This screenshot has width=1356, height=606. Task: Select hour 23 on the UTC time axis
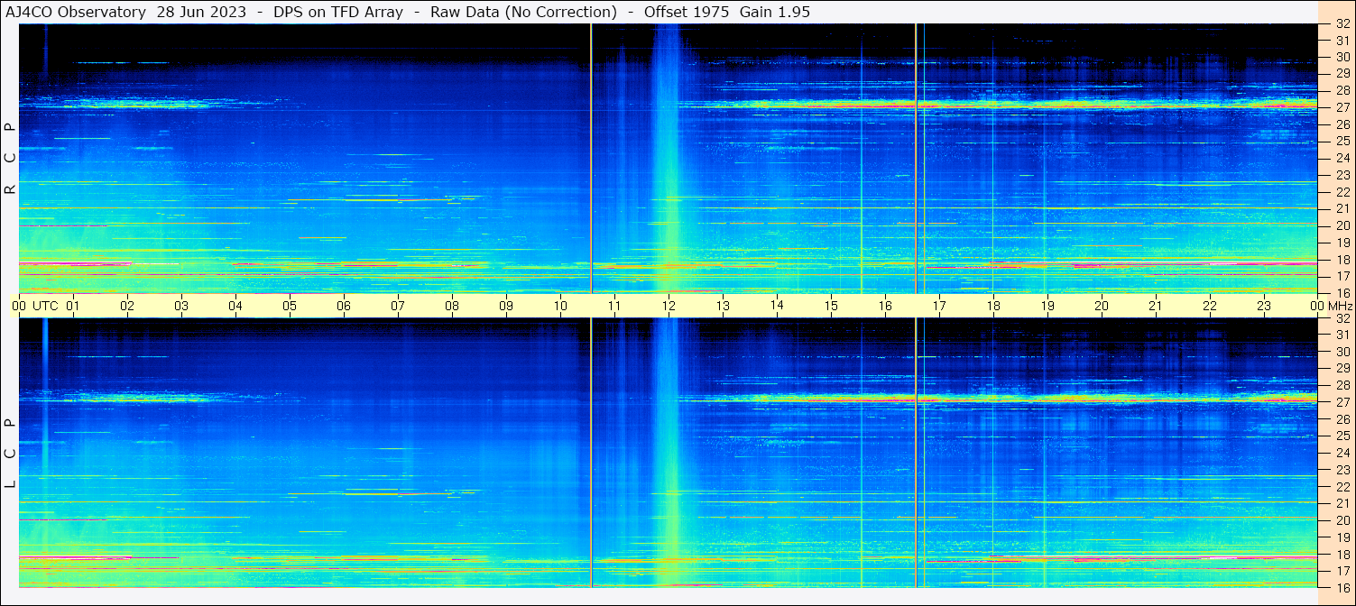(x=1264, y=306)
